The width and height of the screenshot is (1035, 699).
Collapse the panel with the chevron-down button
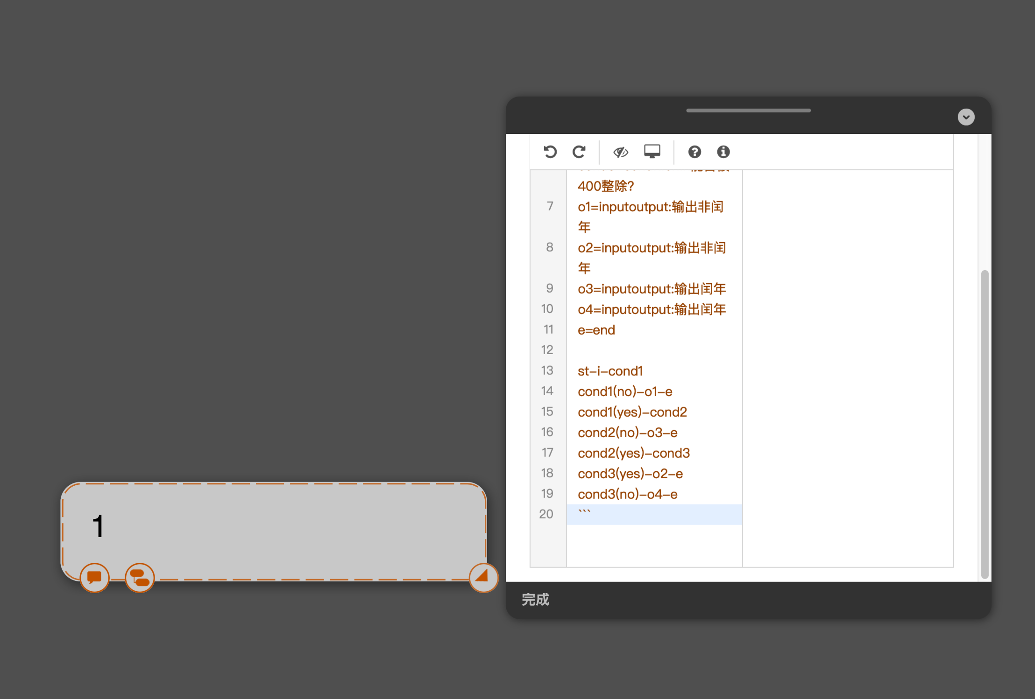pos(966,117)
